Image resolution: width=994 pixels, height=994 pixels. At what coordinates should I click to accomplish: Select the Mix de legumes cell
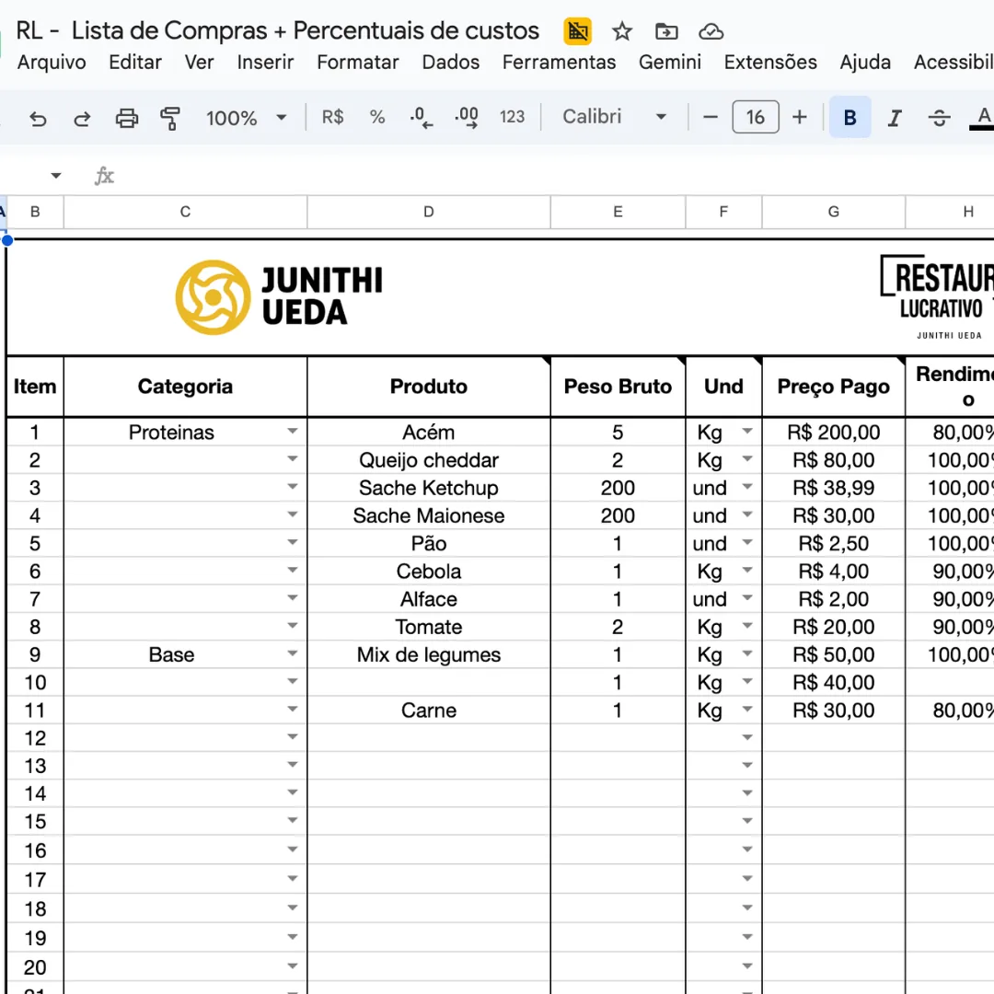[x=429, y=654]
